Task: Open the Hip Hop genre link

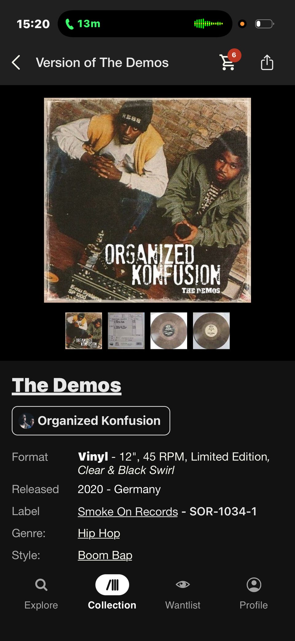Action: pos(99,533)
